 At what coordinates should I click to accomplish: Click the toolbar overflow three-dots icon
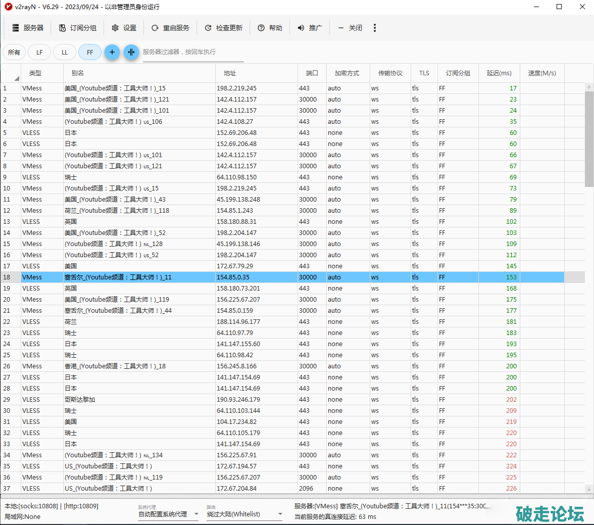(x=374, y=28)
